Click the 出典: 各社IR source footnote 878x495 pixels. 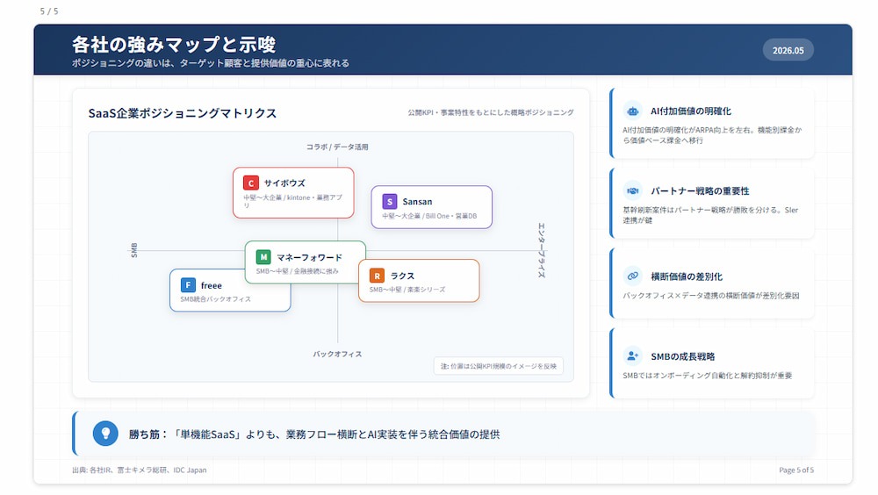click(x=139, y=470)
